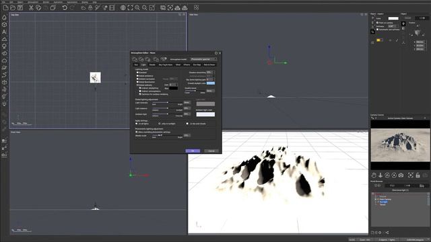Click the frame target icon in camera controls
431x242 pixels.
point(410,175)
